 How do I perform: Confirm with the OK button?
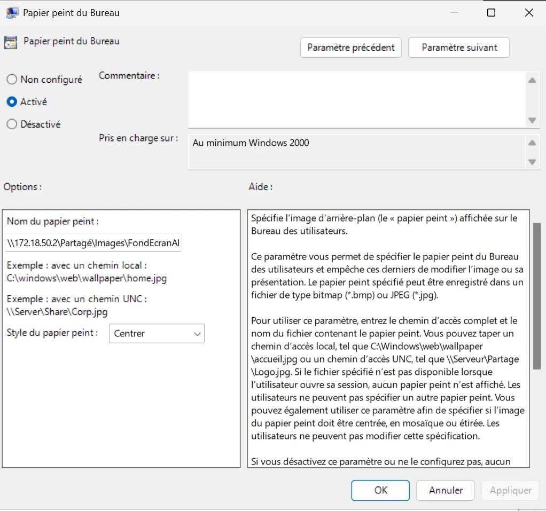[380, 491]
